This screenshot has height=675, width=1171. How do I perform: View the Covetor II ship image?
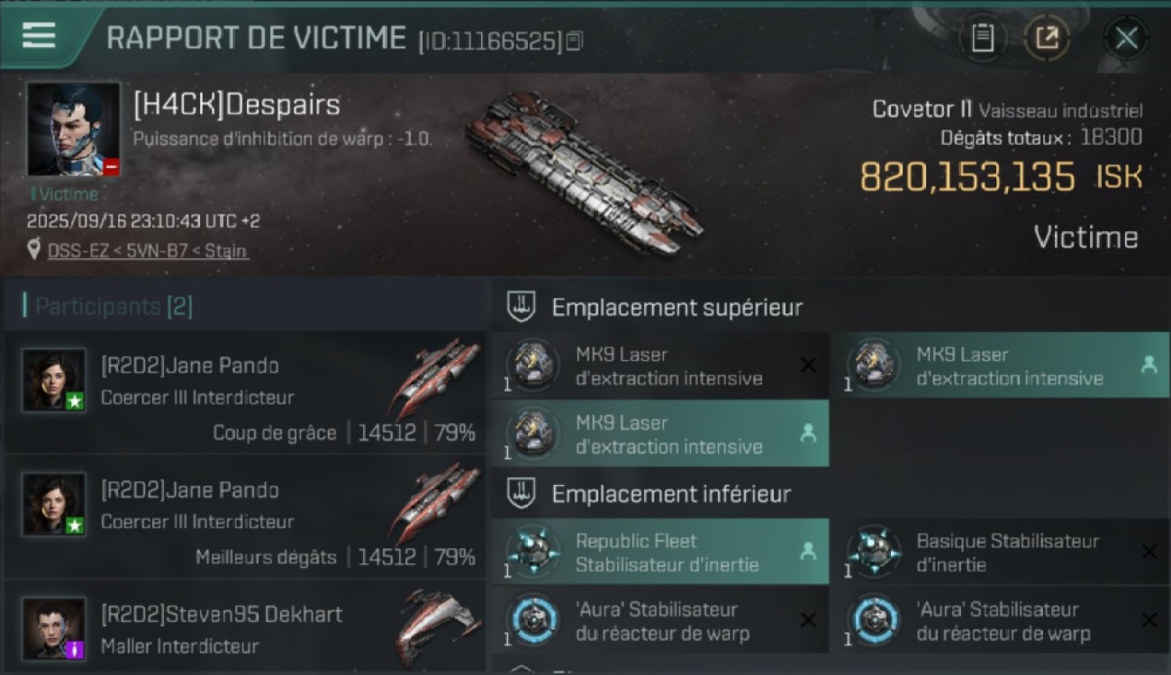pyautogui.click(x=584, y=173)
